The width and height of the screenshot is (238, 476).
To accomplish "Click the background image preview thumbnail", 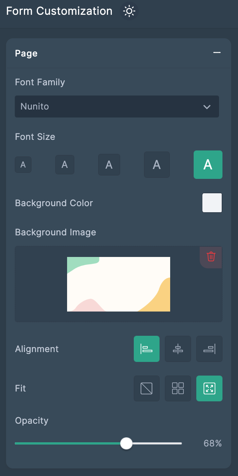I will tap(119, 284).
